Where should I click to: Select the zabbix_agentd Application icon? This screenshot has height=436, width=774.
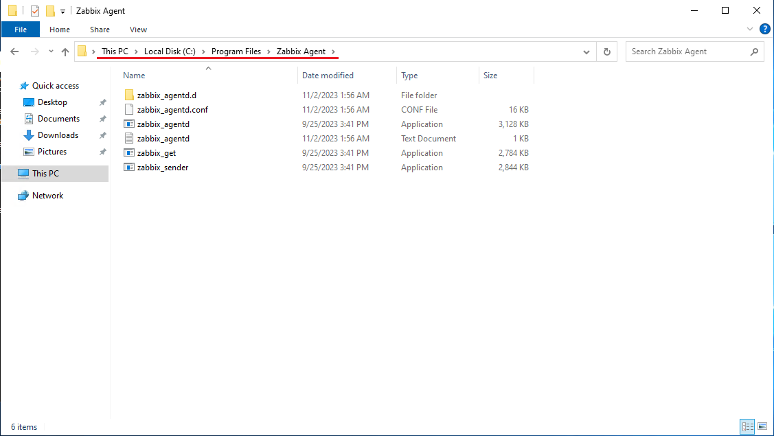(x=129, y=124)
